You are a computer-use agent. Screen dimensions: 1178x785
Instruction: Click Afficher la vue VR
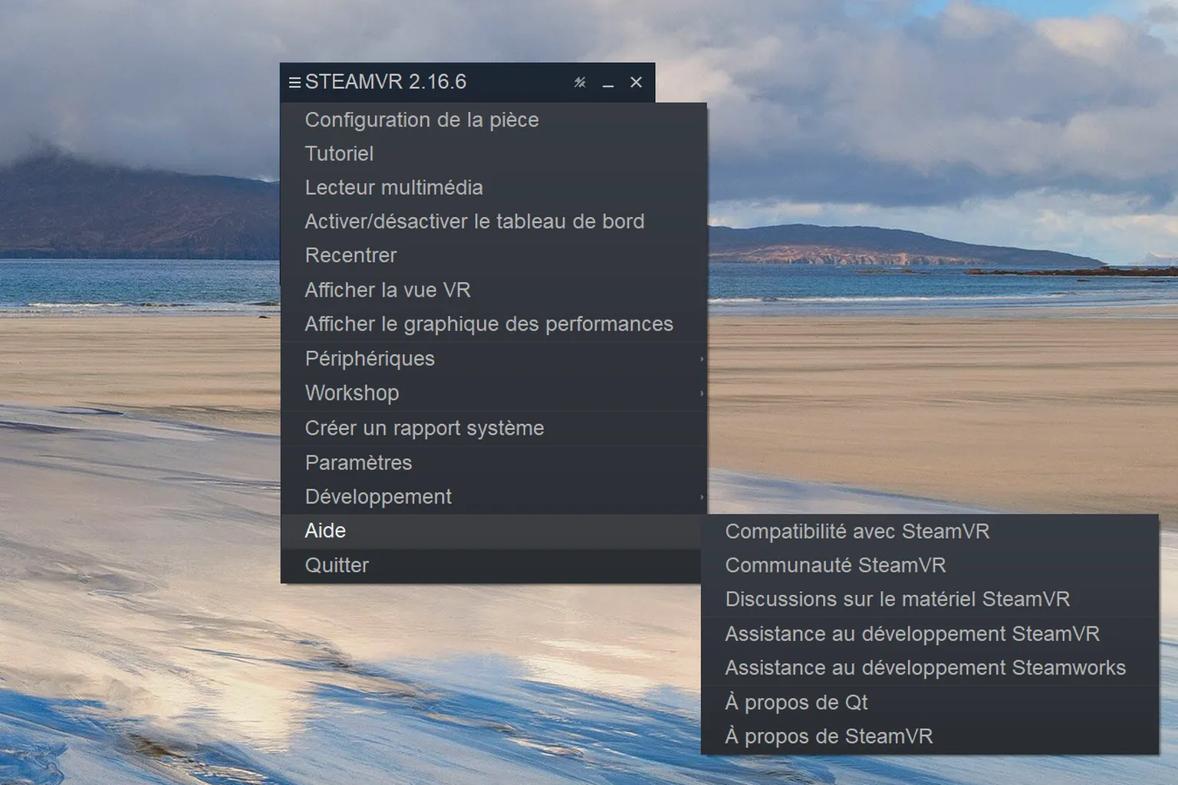click(x=494, y=290)
